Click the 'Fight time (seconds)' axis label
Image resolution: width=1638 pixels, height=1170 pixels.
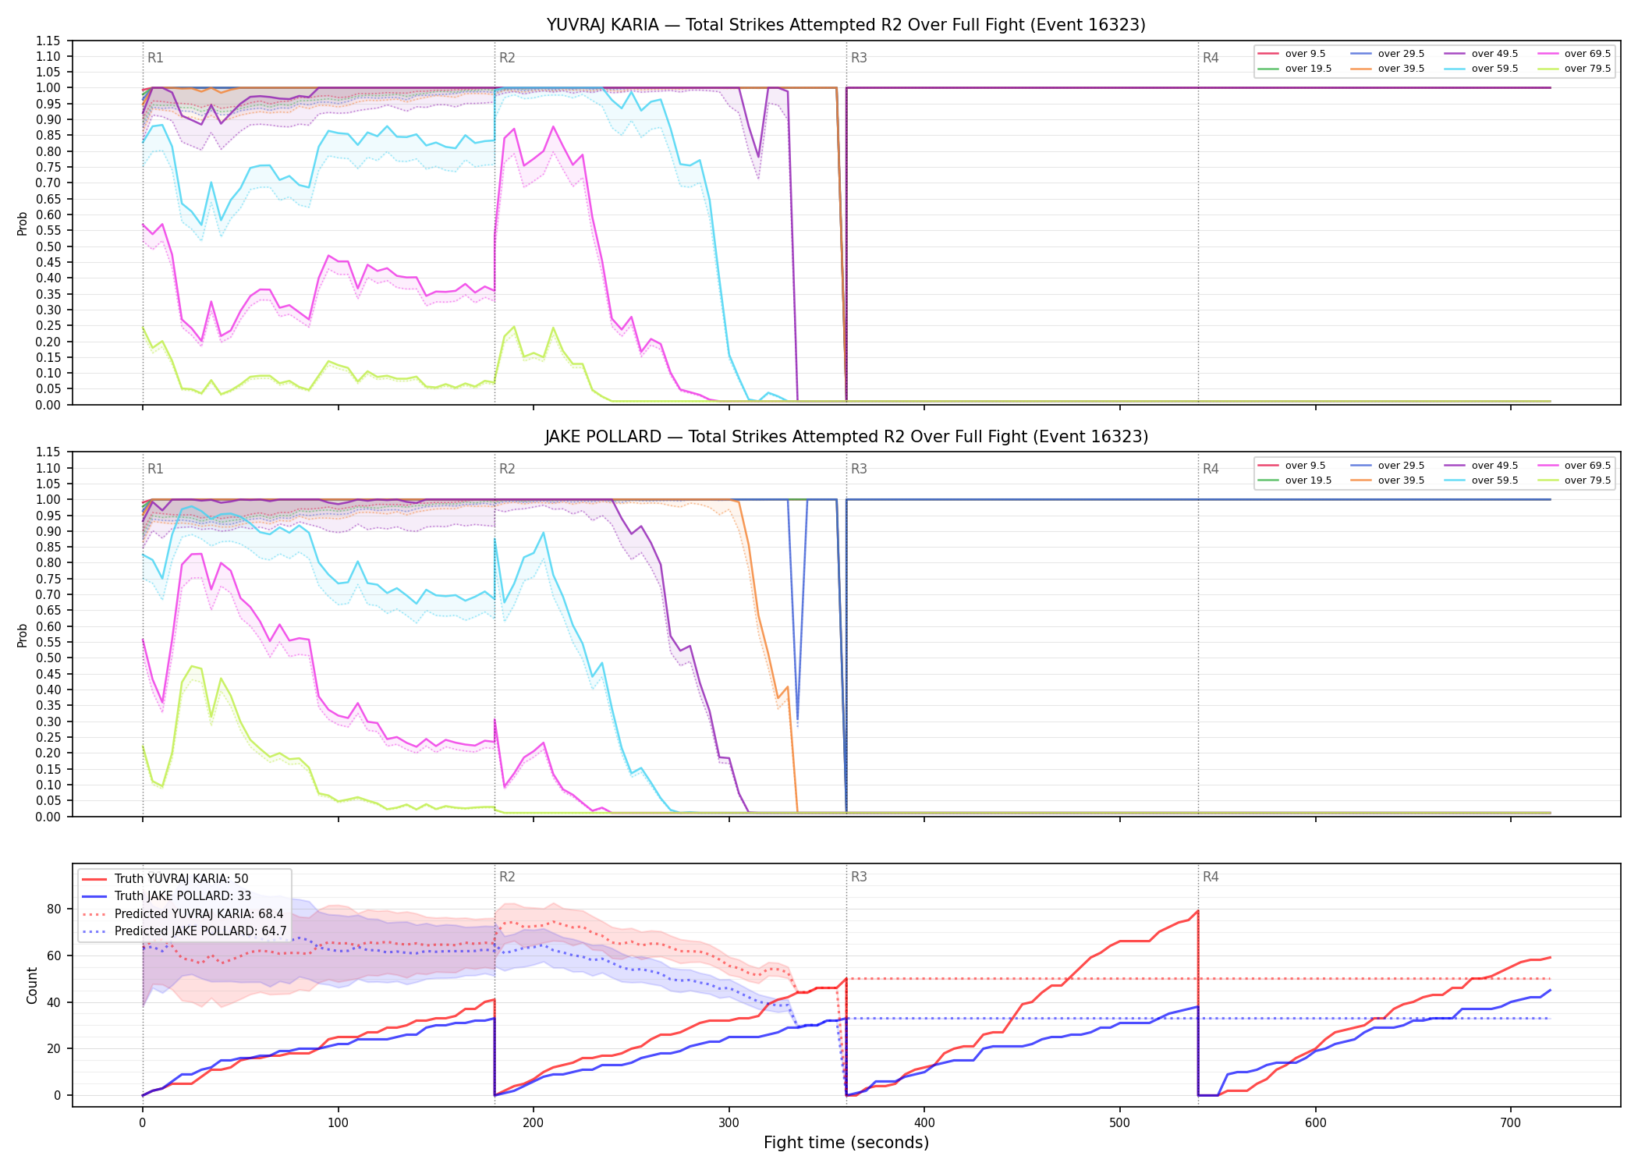click(x=846, y=1143)
